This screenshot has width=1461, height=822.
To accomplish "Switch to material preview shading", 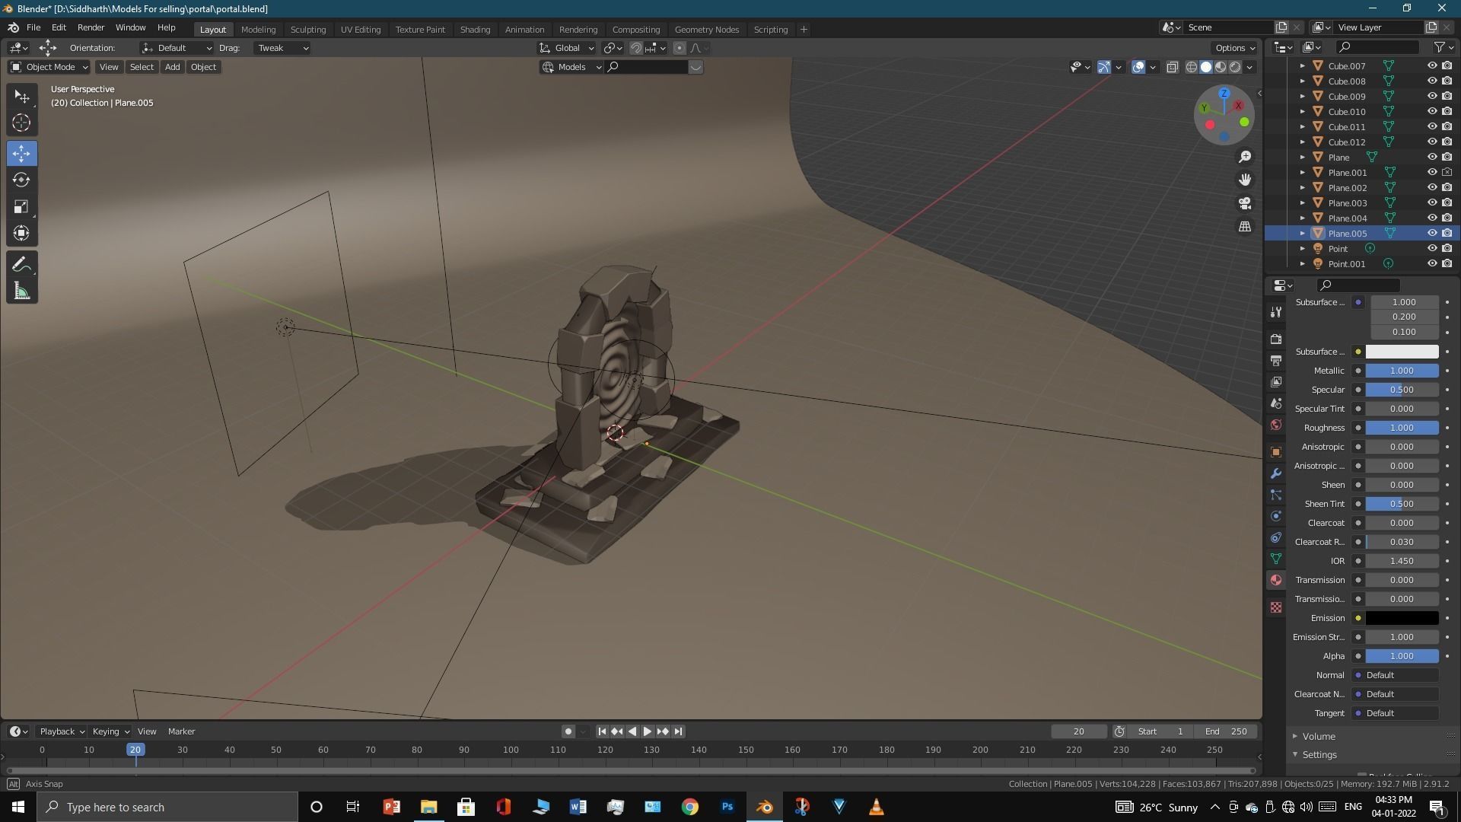I will (1221, 67).
